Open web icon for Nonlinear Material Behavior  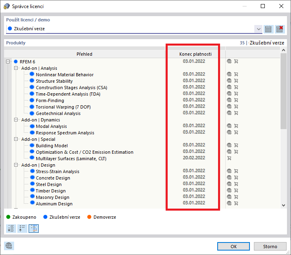coord(229,74)
